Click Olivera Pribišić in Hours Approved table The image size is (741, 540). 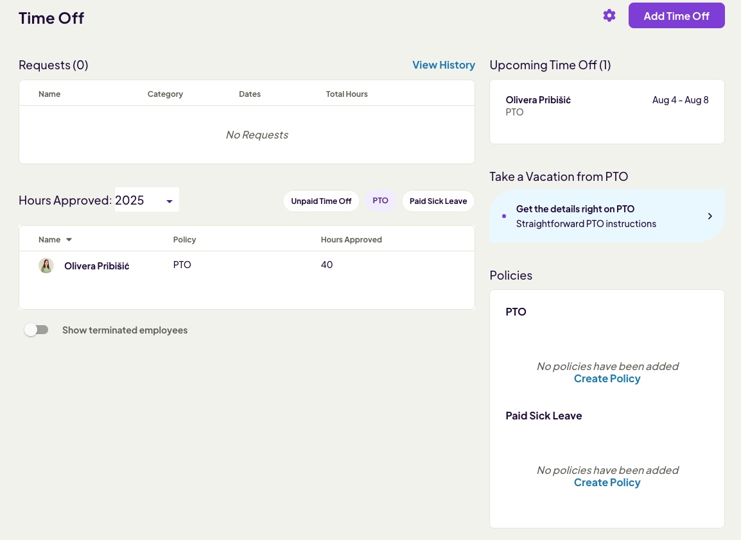pos(96,266)
